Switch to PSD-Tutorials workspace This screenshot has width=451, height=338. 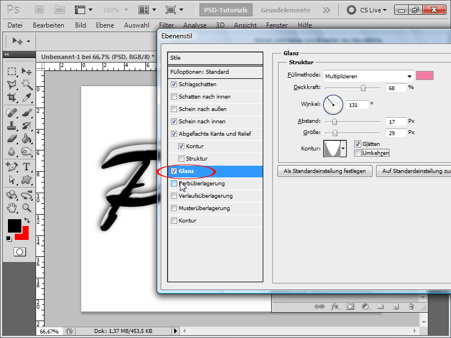click(x=226, y=10)
